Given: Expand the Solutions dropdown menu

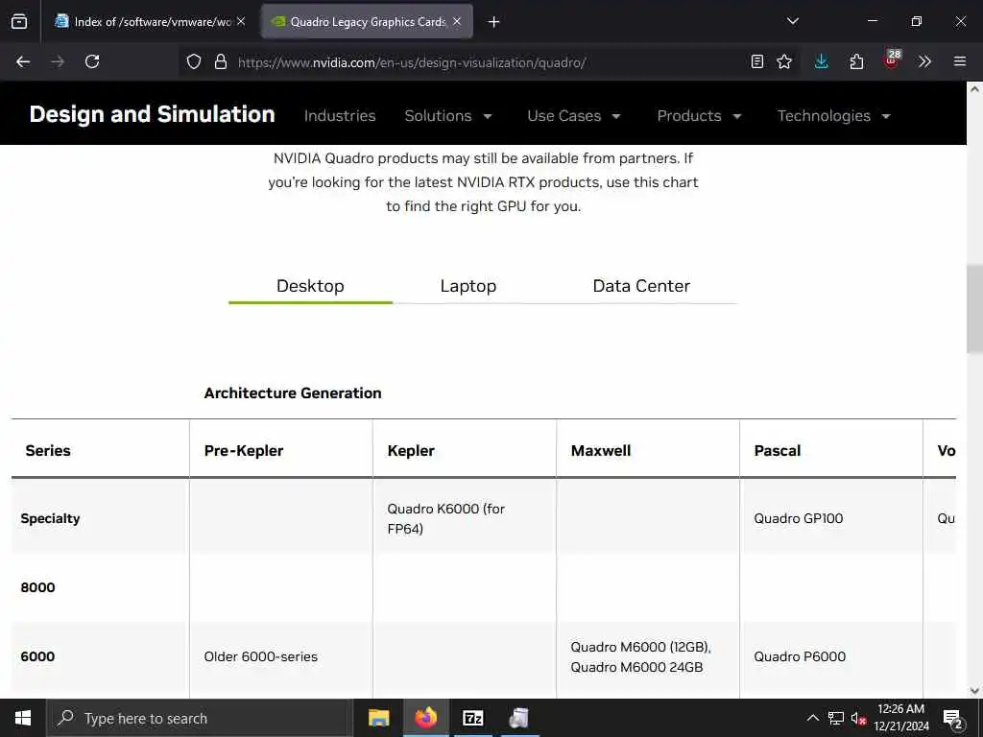Looking at the screenshot, I should (x=448, y=116).
